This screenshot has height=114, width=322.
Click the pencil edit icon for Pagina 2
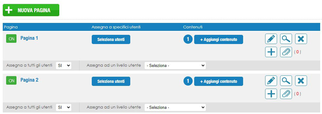tap(271, 81)
